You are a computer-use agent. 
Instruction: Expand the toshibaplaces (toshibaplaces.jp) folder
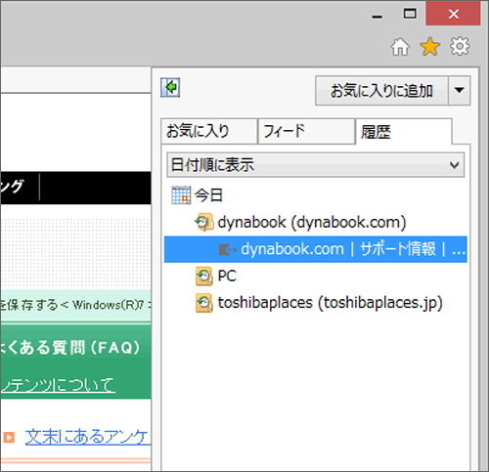[x=331, y=303]
